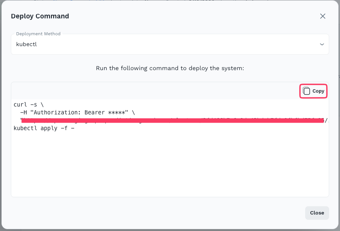Viewport: 340px width, 231px height.
Task: Click the Close button at bottom
Action: point(317,213)
